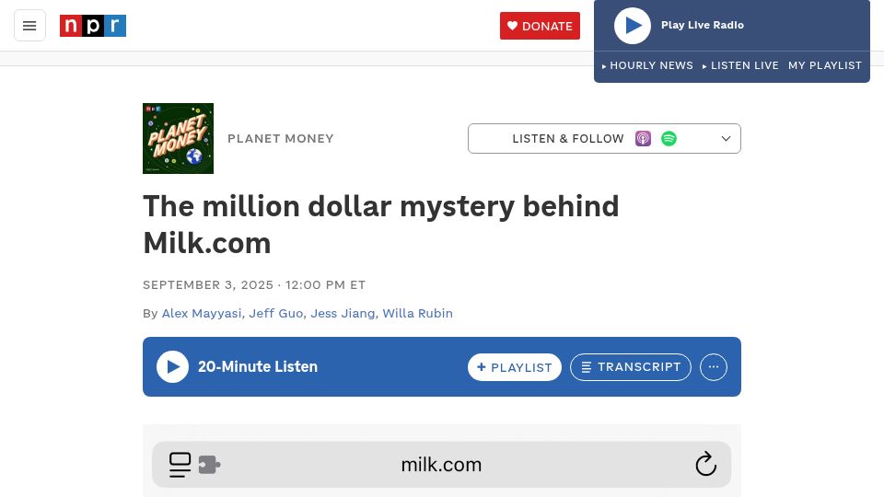Click the Listen & Follow chevron arrow
The width and height of the screenshot is (884, 497).
click(727, 139)
